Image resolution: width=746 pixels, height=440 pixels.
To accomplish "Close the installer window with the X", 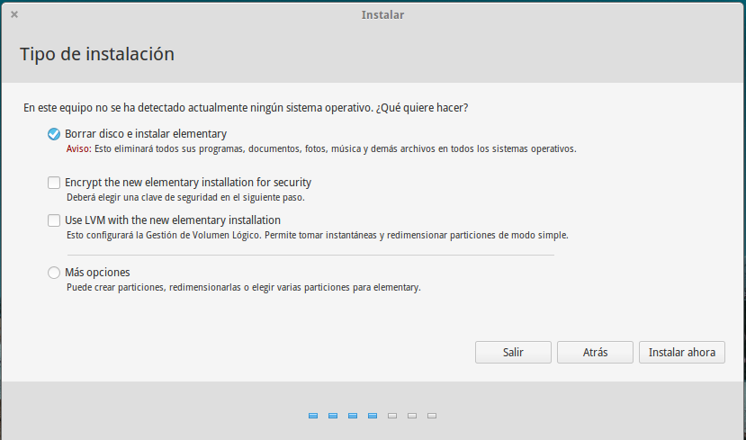I will coord(14,14).
